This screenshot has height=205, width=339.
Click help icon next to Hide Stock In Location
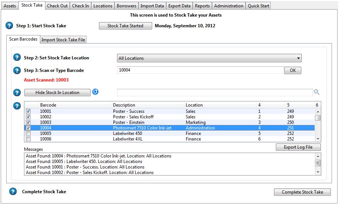pyautogui.click(x=17, y=93)
